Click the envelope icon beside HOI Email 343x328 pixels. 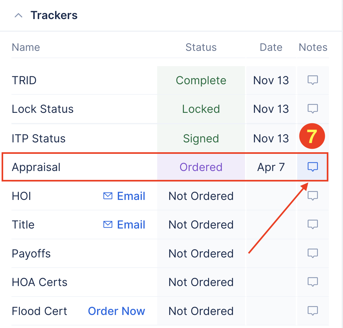click(107, 196)
